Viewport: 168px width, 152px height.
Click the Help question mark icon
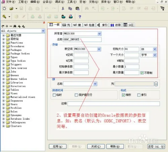[x=80, y=17]
